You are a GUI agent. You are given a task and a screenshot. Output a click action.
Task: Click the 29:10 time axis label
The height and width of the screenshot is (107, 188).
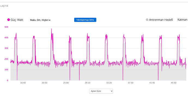[x=87, y=83]
